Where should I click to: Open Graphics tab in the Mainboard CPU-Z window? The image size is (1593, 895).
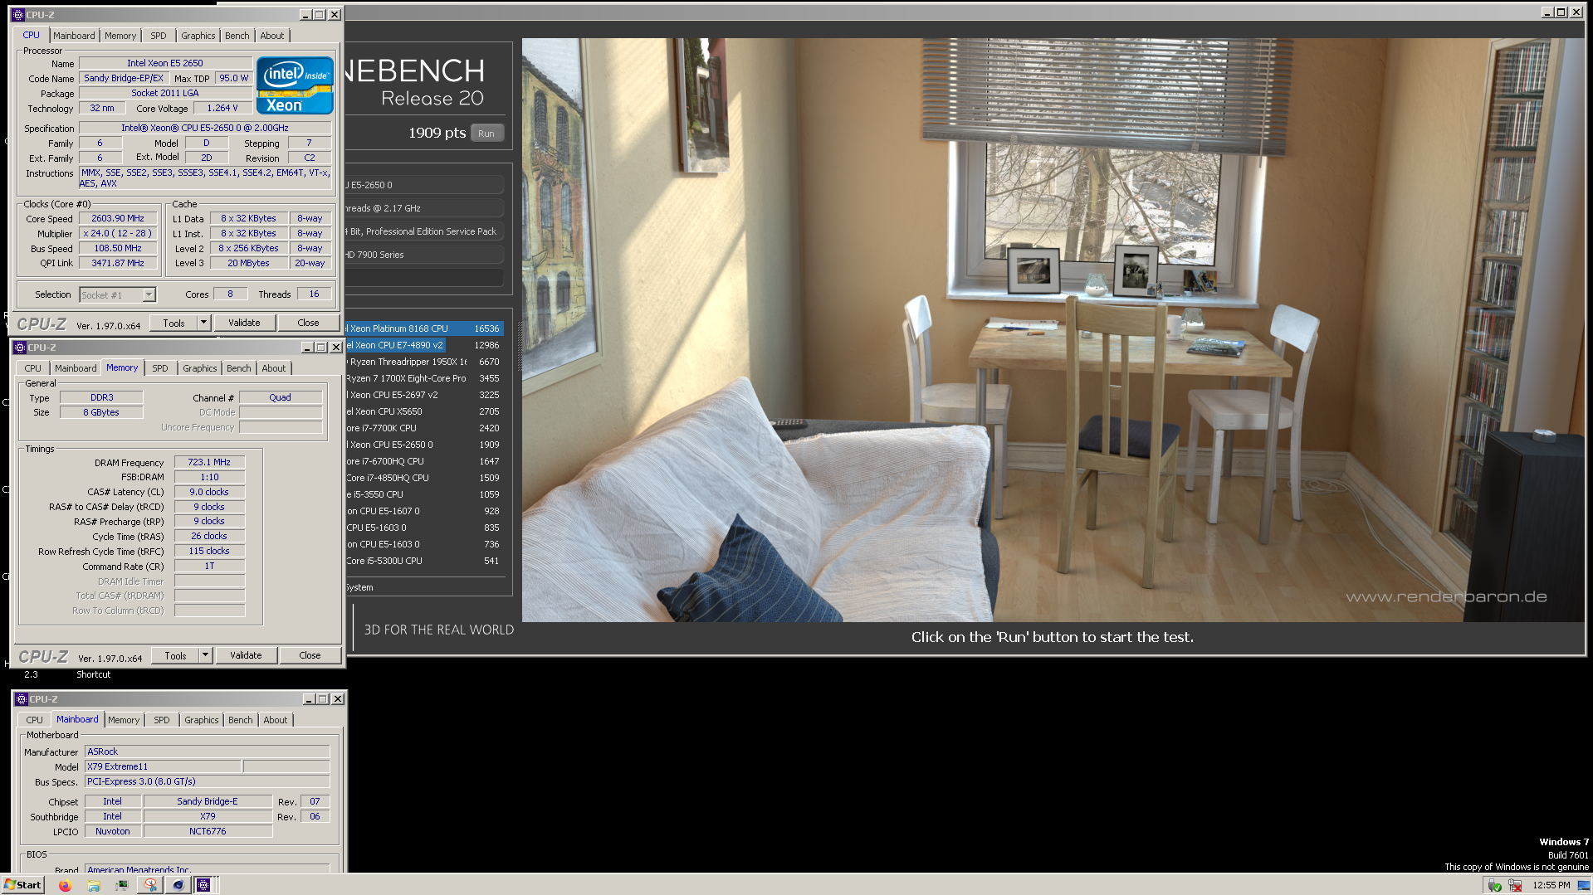click(202, 720)
